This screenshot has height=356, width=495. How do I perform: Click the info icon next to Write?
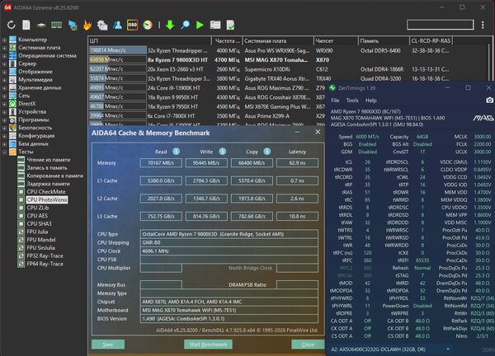point(222,152)
